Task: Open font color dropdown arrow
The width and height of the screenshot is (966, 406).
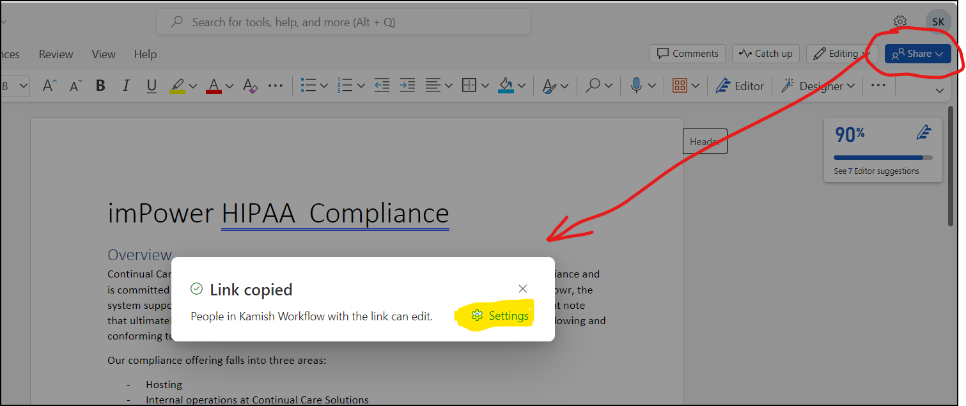Action: click(x=230, y=86)
